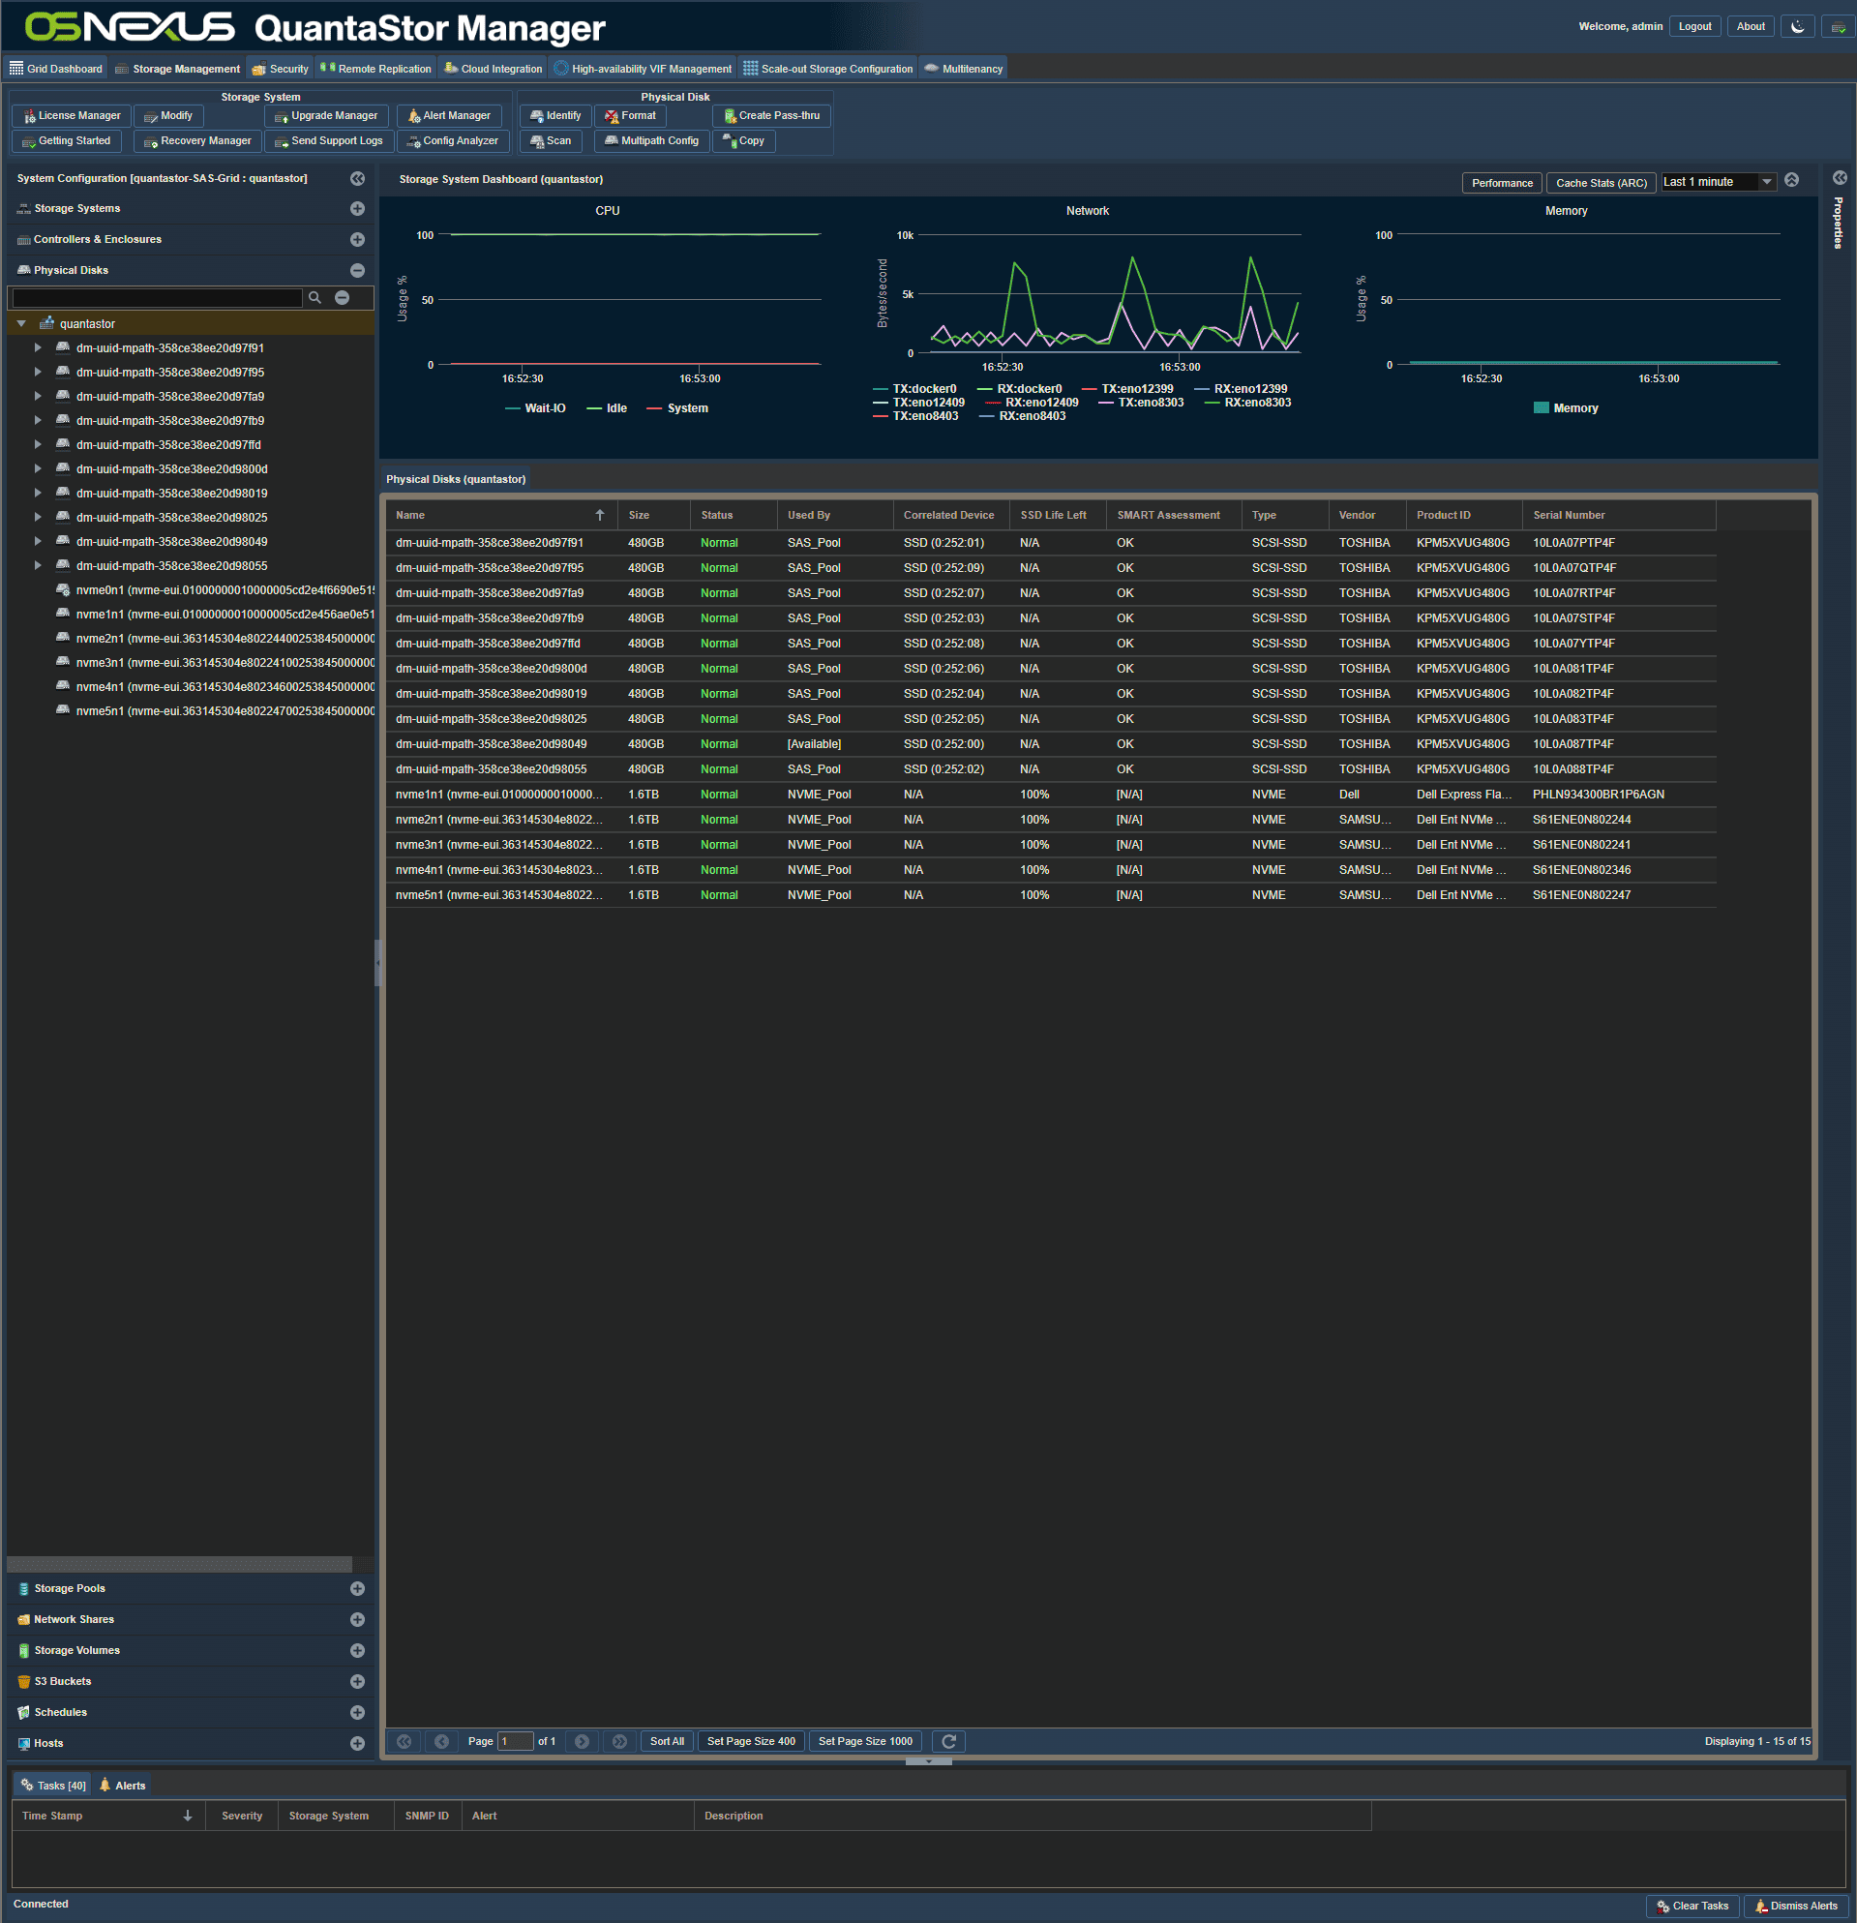Image resolution: width=1857 pixels, height=1923 pixels.
Task: Switch to the Alerts tab
Action: click(123, 1786)
